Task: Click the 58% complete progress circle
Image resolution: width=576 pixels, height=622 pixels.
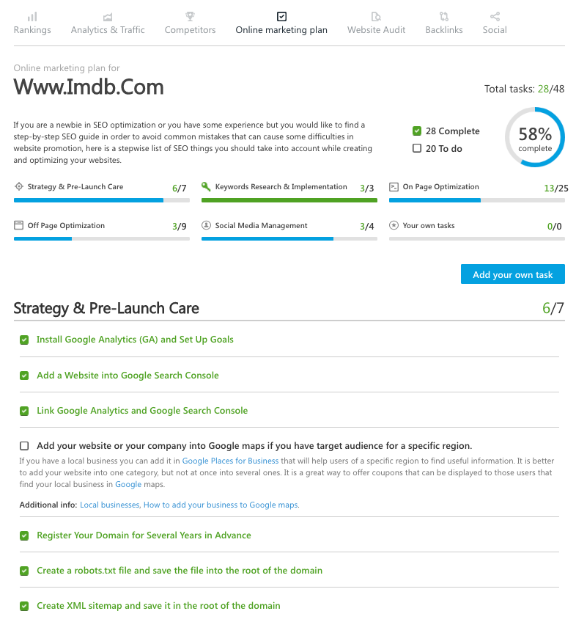Action: (534, 137)
